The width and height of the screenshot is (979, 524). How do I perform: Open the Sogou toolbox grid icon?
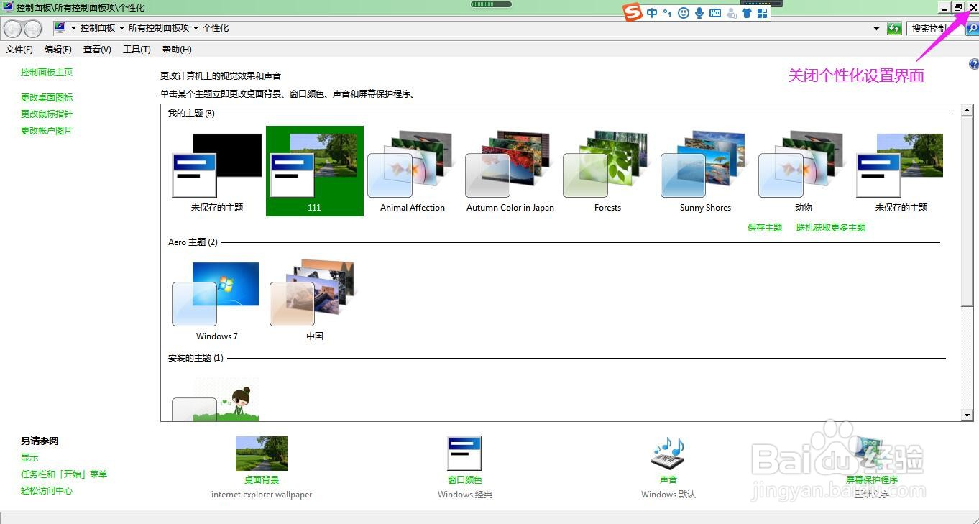[762, 12]
